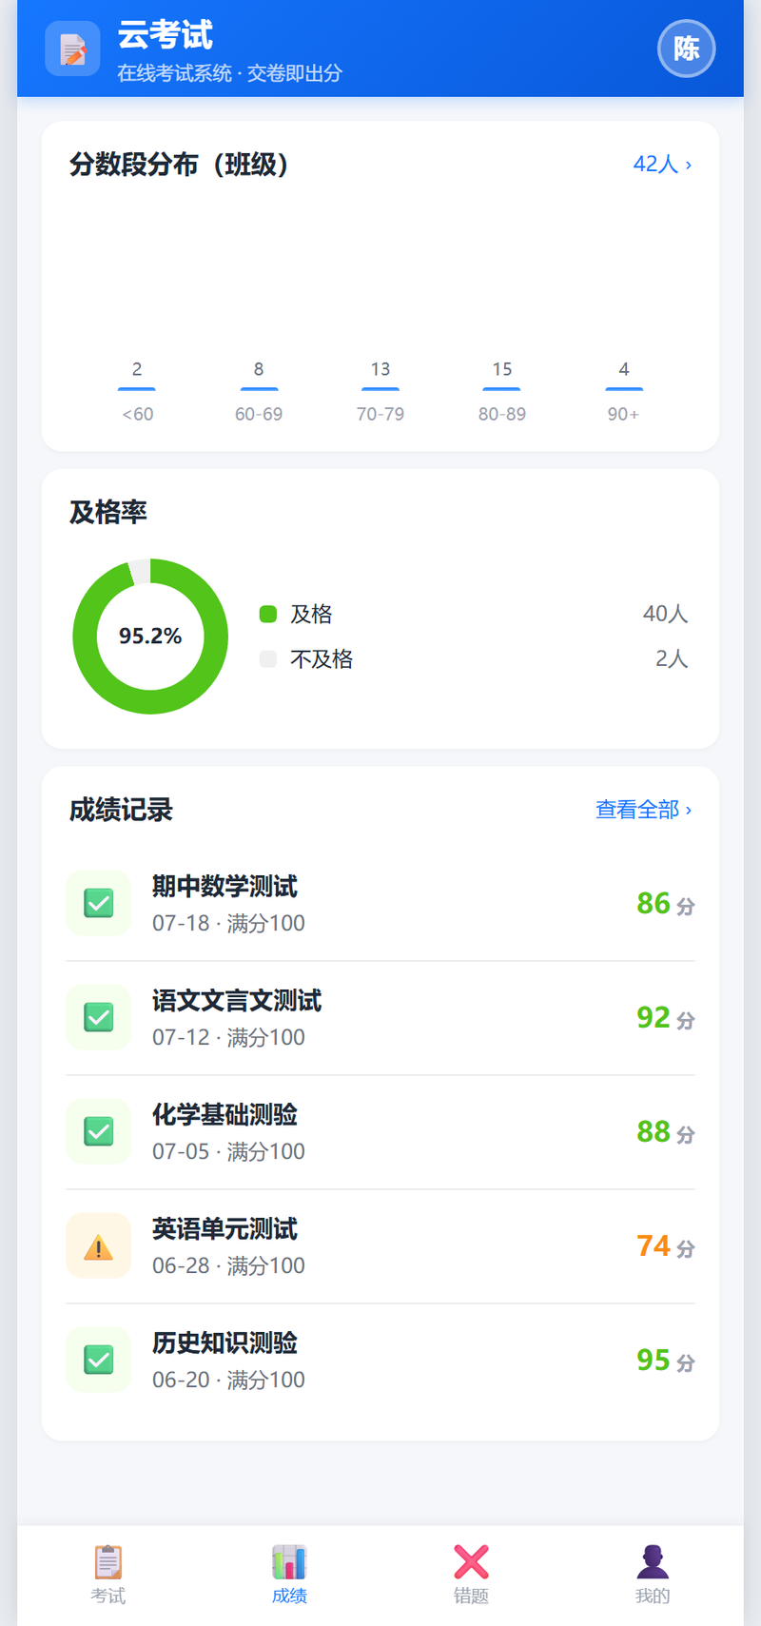Click the warning icon for 英语单元测试

point(98,1245)
